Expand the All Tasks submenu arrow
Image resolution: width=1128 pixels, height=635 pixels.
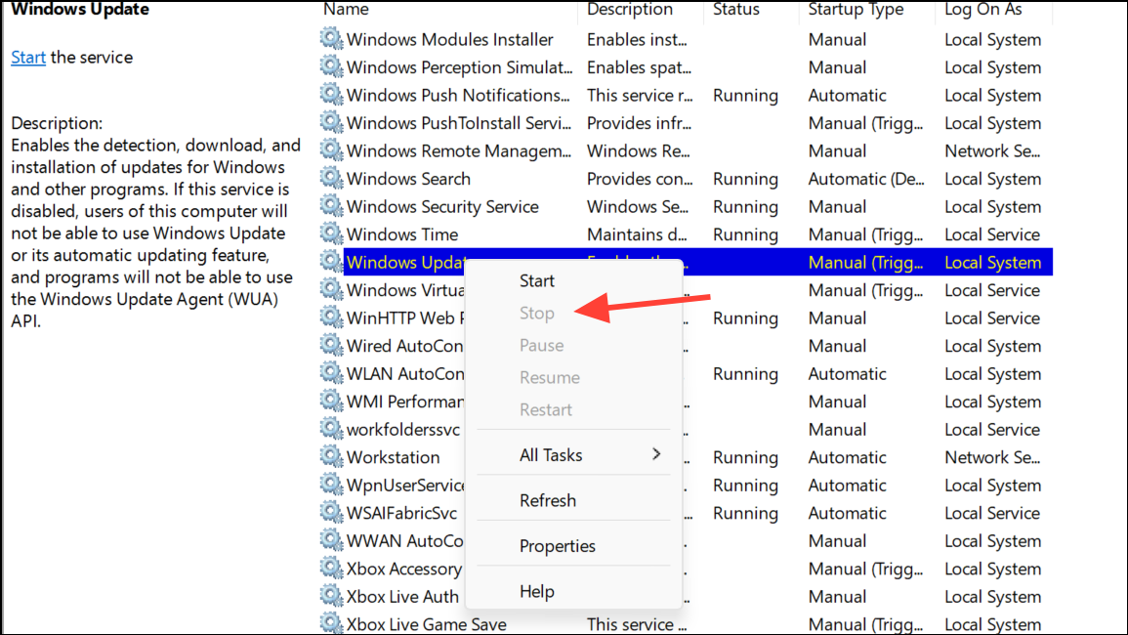656,454
